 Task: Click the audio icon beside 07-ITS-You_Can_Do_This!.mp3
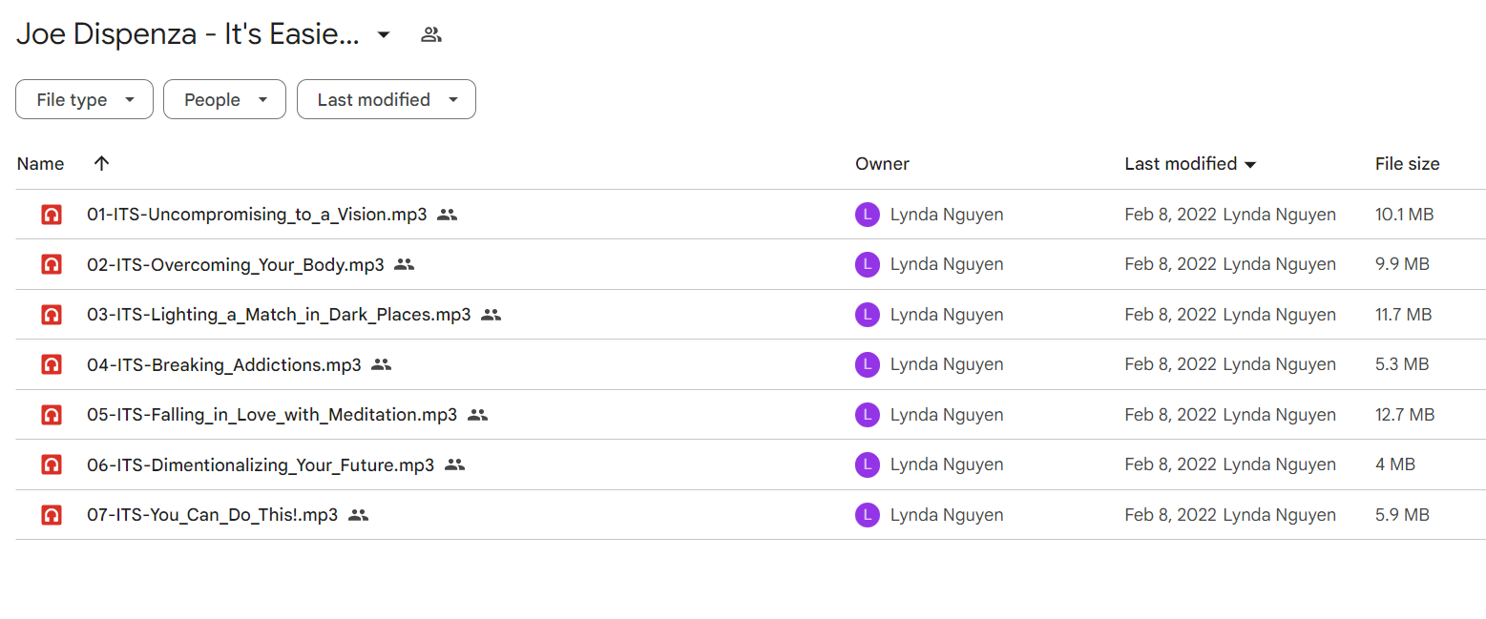pyautogui.click(x=52, y=515)
